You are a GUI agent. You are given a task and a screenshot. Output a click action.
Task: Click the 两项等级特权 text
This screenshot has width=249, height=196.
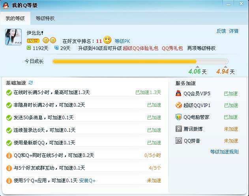201,48
